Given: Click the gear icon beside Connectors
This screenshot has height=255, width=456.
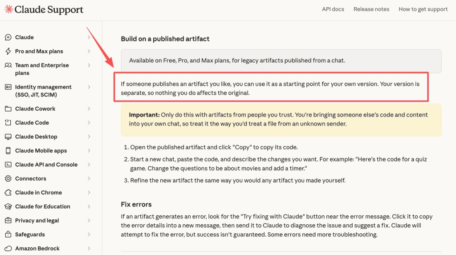Looking at the screenshot, I should pyautogui.click(x=8, y=178).
